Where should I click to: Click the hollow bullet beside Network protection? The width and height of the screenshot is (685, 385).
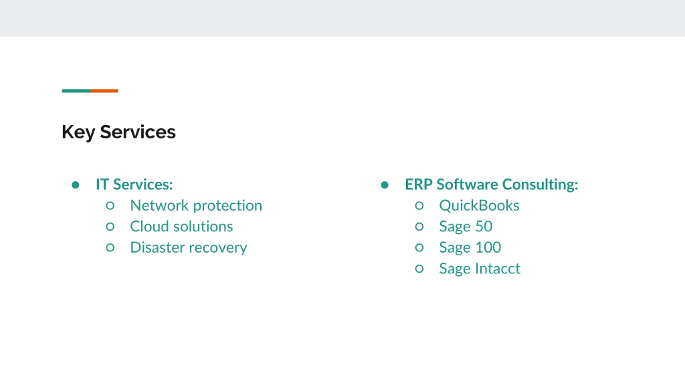coord(110,206)
